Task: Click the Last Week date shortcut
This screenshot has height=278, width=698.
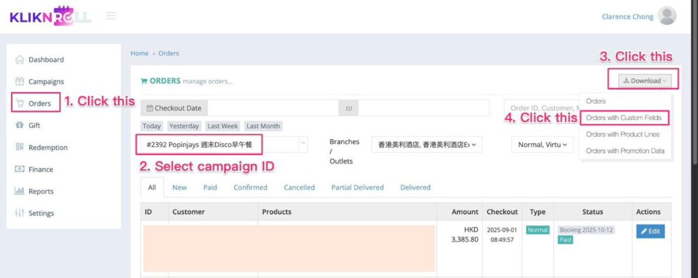Action: click(223, 126)
